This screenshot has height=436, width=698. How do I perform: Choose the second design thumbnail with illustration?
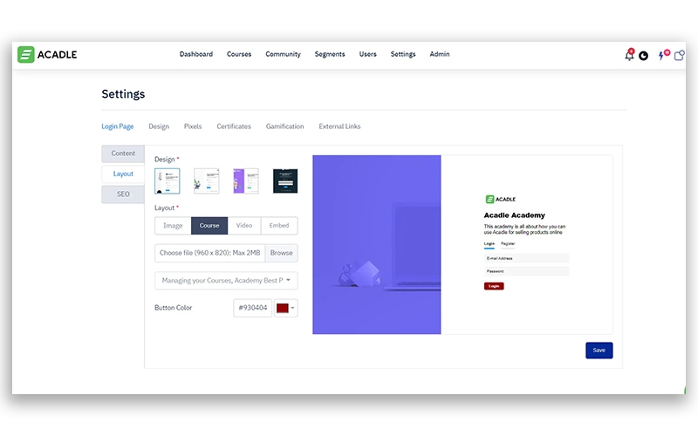[x=207, y=181]
